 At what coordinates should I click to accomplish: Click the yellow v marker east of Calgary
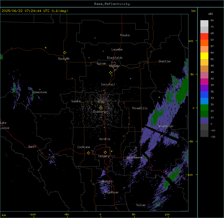pos(111,151)
